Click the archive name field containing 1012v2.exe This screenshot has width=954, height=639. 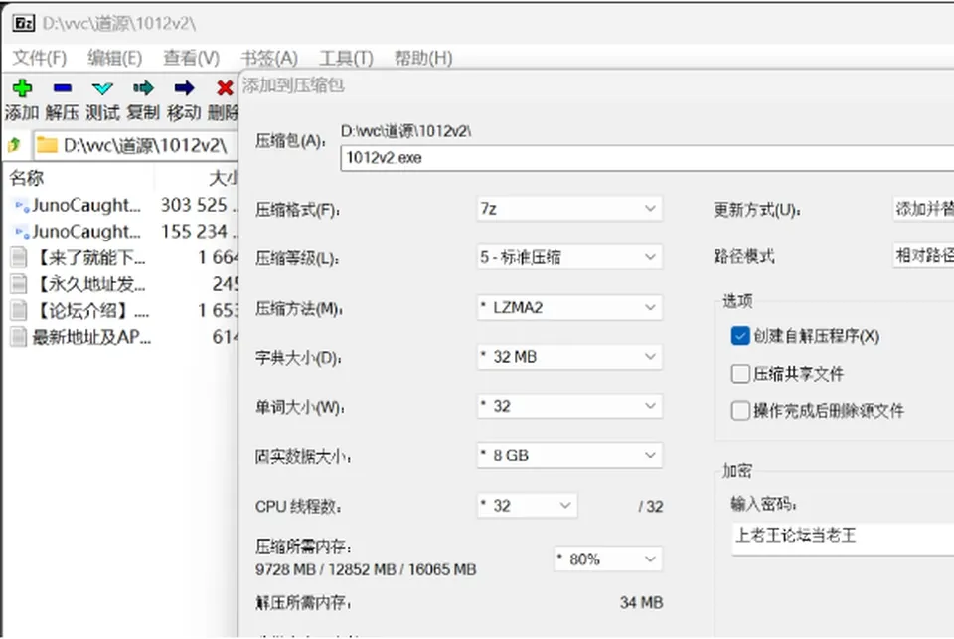(x=647, y=158)
